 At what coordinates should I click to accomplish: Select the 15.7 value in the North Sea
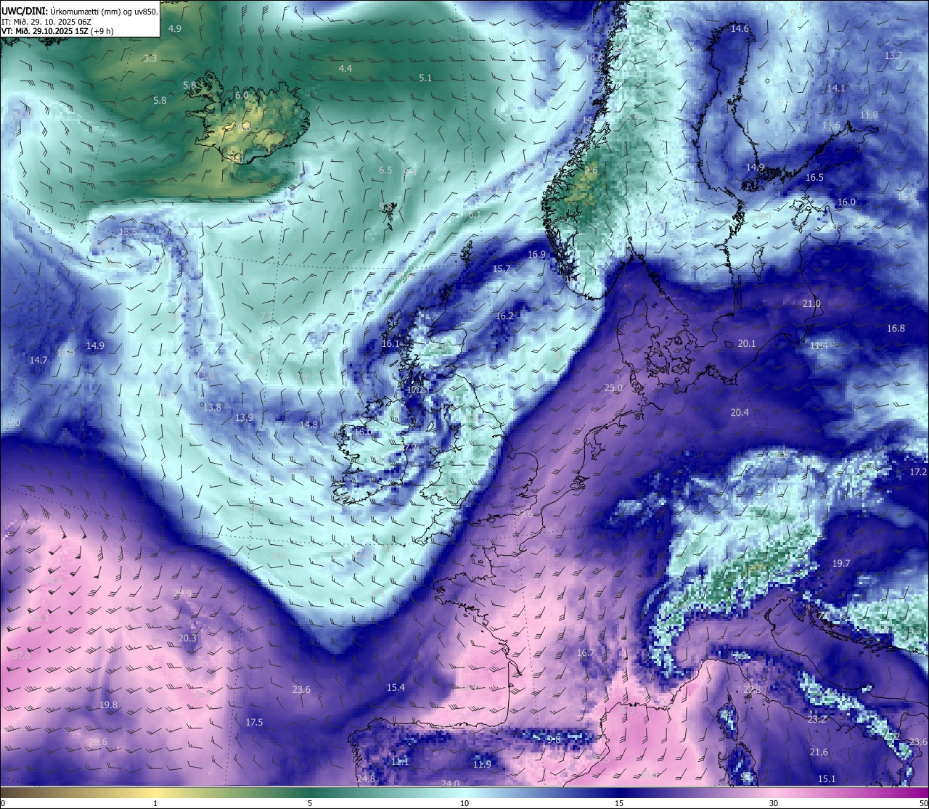[x=502, y=268]
